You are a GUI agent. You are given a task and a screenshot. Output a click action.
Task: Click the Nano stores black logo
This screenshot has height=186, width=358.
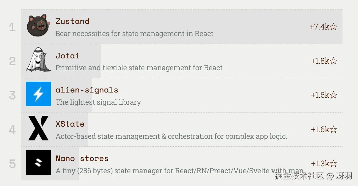[38, 163]
